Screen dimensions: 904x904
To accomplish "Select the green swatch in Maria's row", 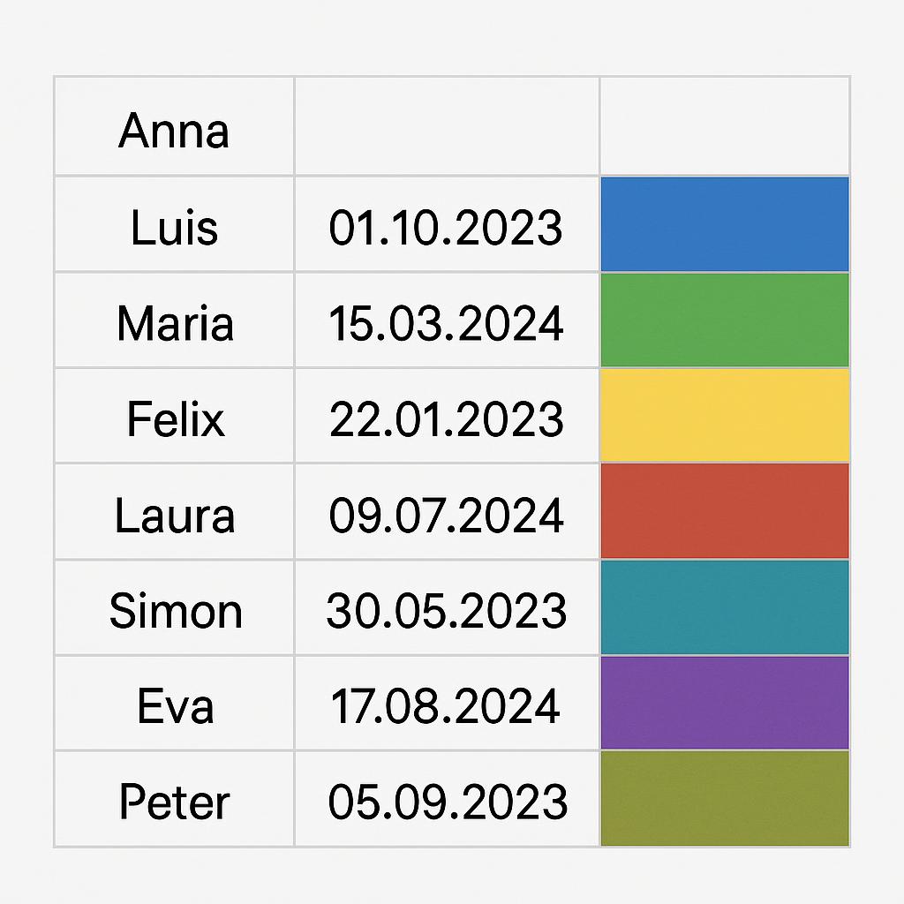I will click(x=725, y=320).
